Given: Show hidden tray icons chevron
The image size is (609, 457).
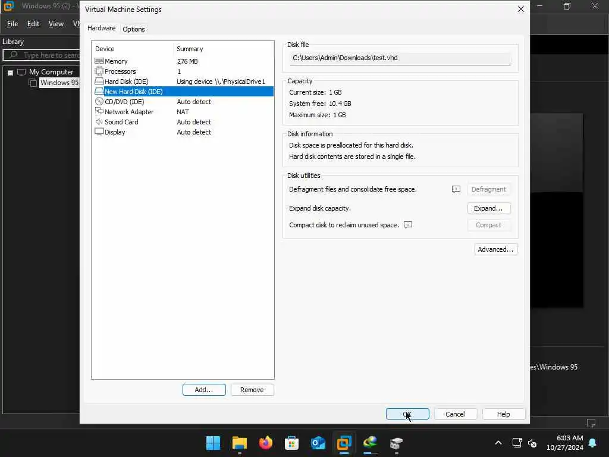Looking at the screenshot, I should (498, 443).
